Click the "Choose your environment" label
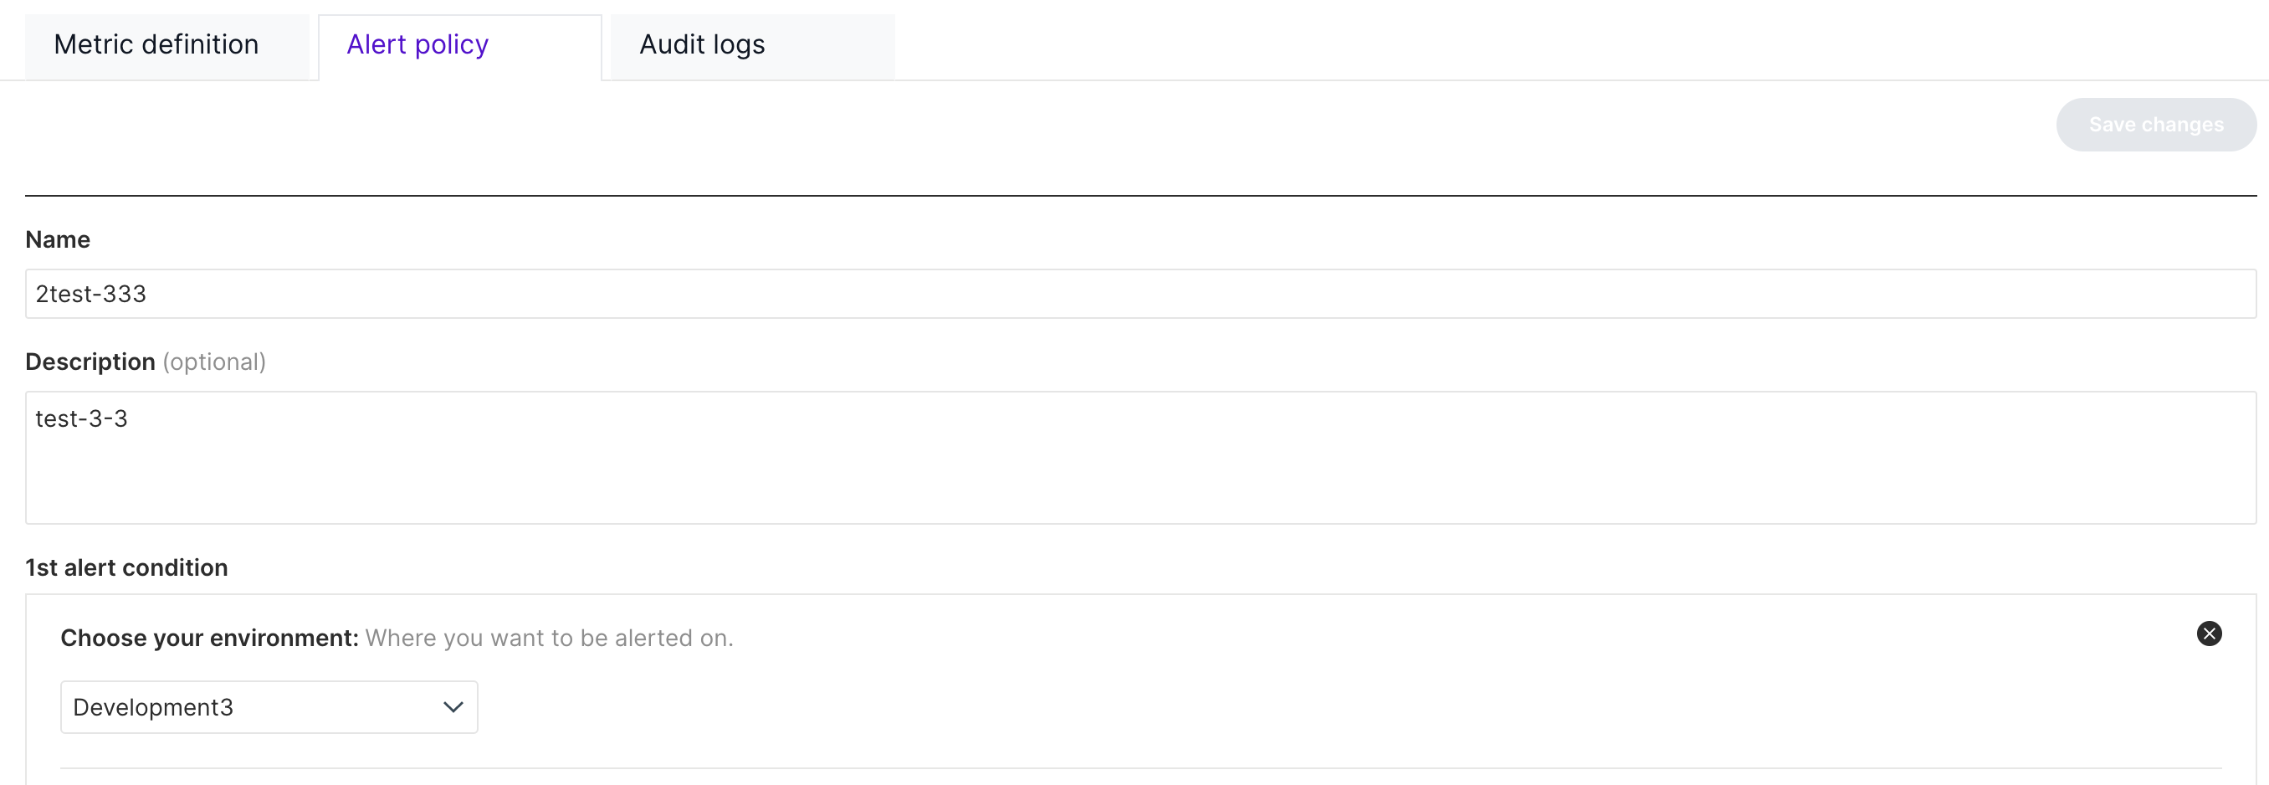 click(x=210, y=638)
